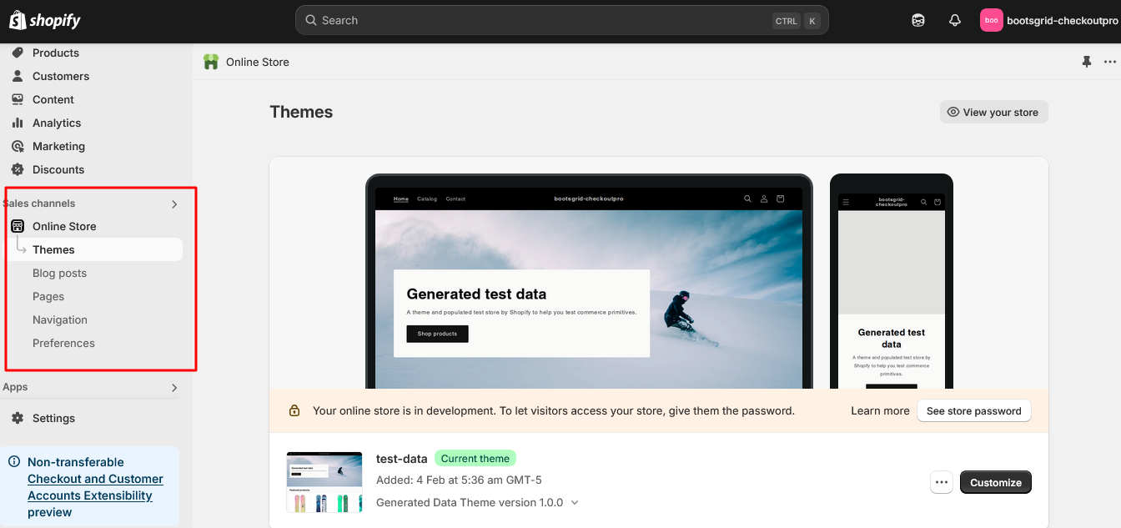Open Preferences under Online Store
1121x528 pixels.
tap(63, 343)
